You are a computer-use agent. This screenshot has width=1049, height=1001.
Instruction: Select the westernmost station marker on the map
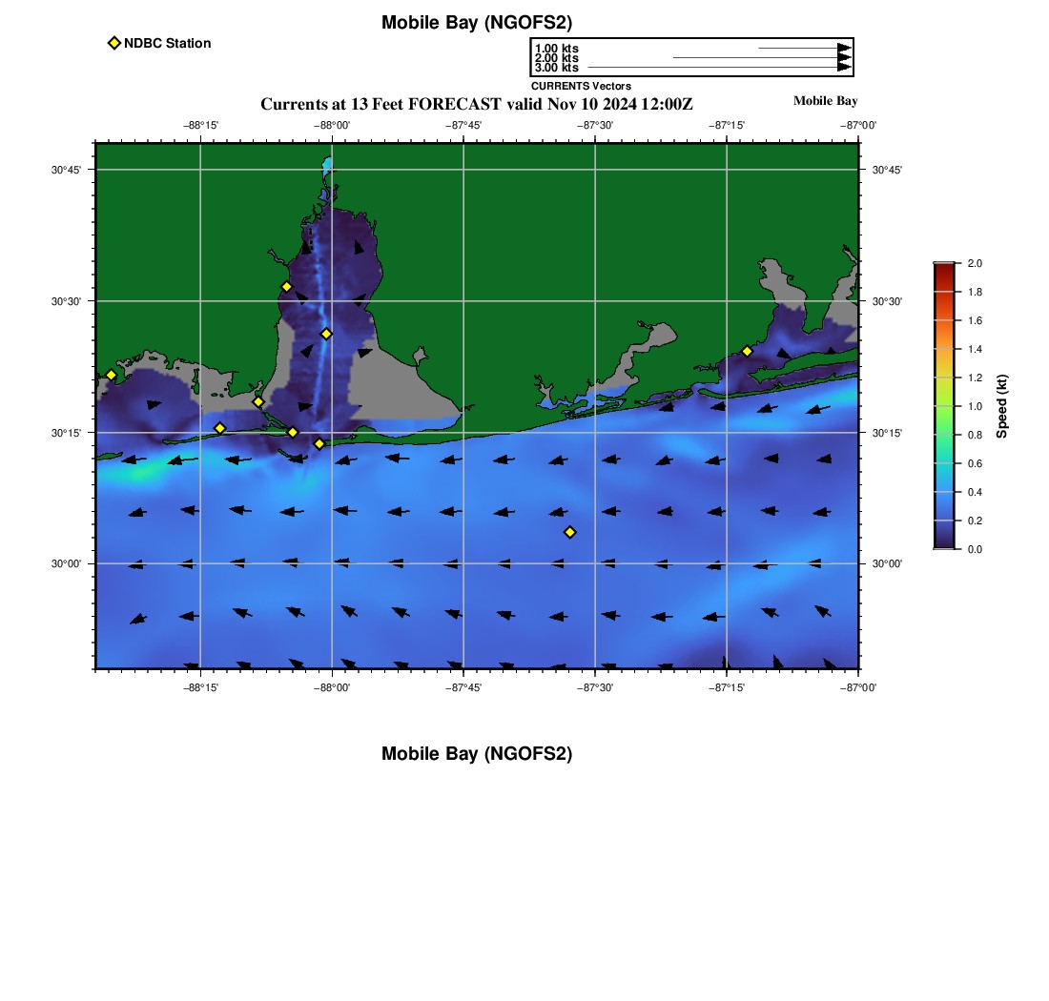111,375
